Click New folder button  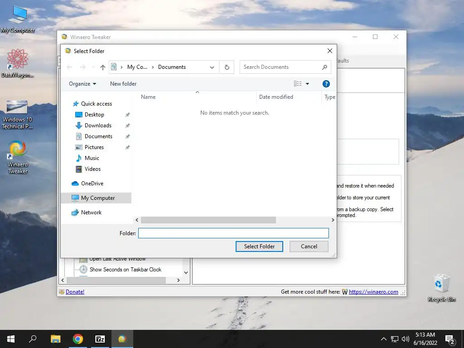pyautogui.click(x=123, y=84)
